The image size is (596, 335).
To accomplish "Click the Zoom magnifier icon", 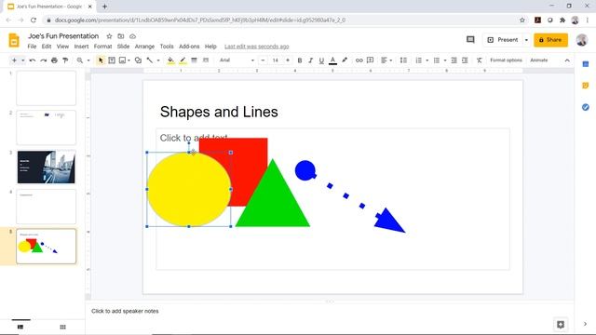I will 80,60.
